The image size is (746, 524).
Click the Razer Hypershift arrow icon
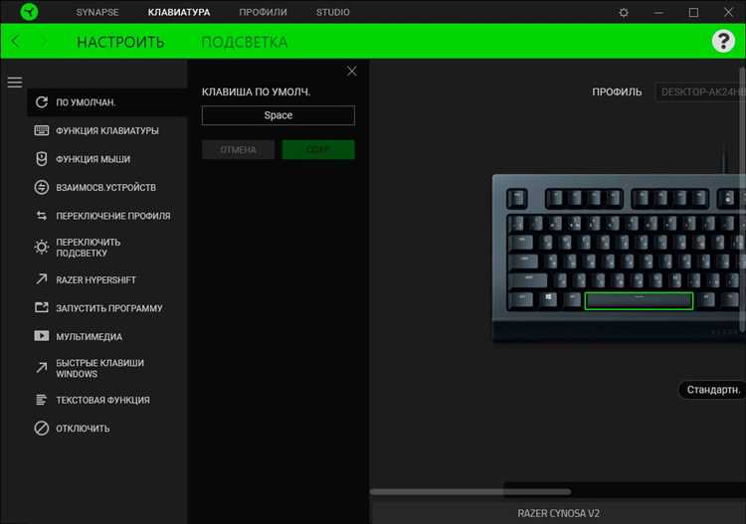click(42, 279)
